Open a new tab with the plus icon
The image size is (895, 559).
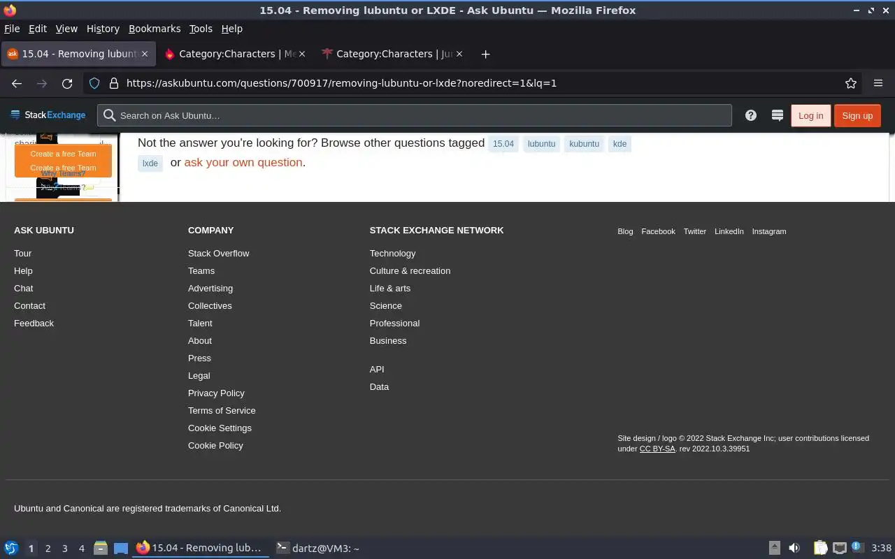click(x=485, y=54)
